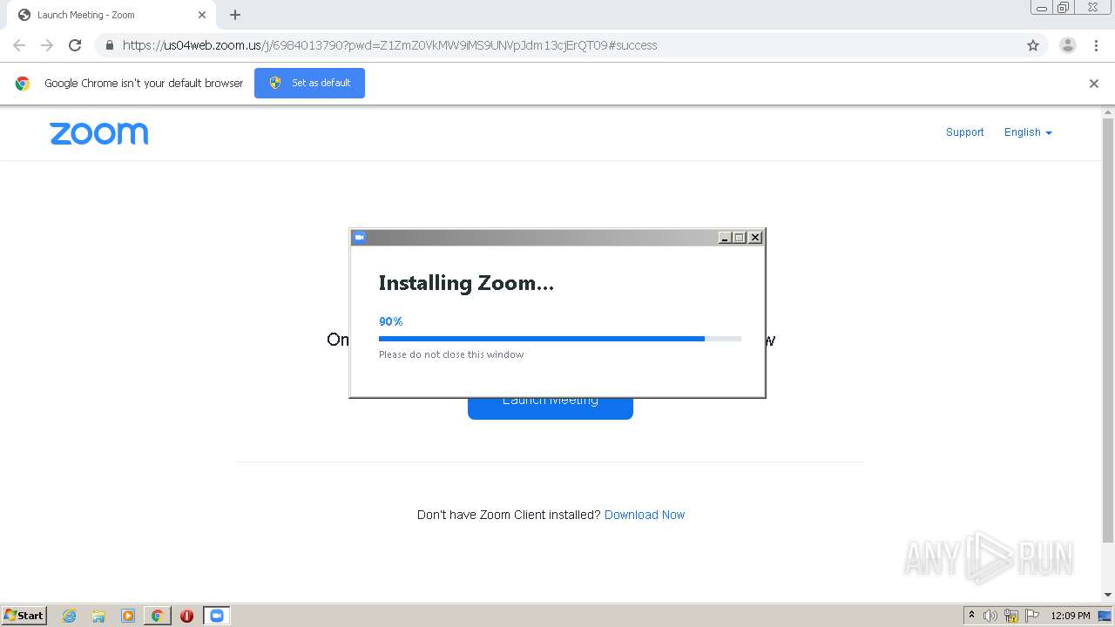This screenshot has height=627, width=1115.
Task: Switch to Chrome in taskbar
Action: click(157, 616)
